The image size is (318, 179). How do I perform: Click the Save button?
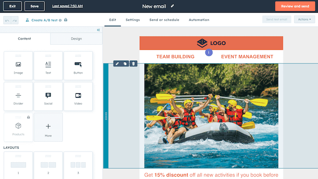[x=35, y=6]
